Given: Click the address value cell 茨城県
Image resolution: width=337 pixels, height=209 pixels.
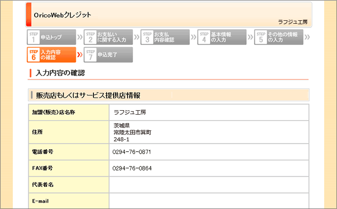Looking at the screenshot, I should click(122, 125).
